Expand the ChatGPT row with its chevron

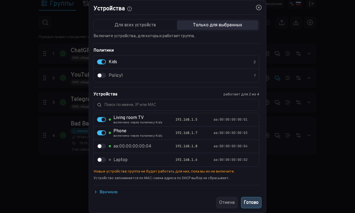click(x=309, y=54)
